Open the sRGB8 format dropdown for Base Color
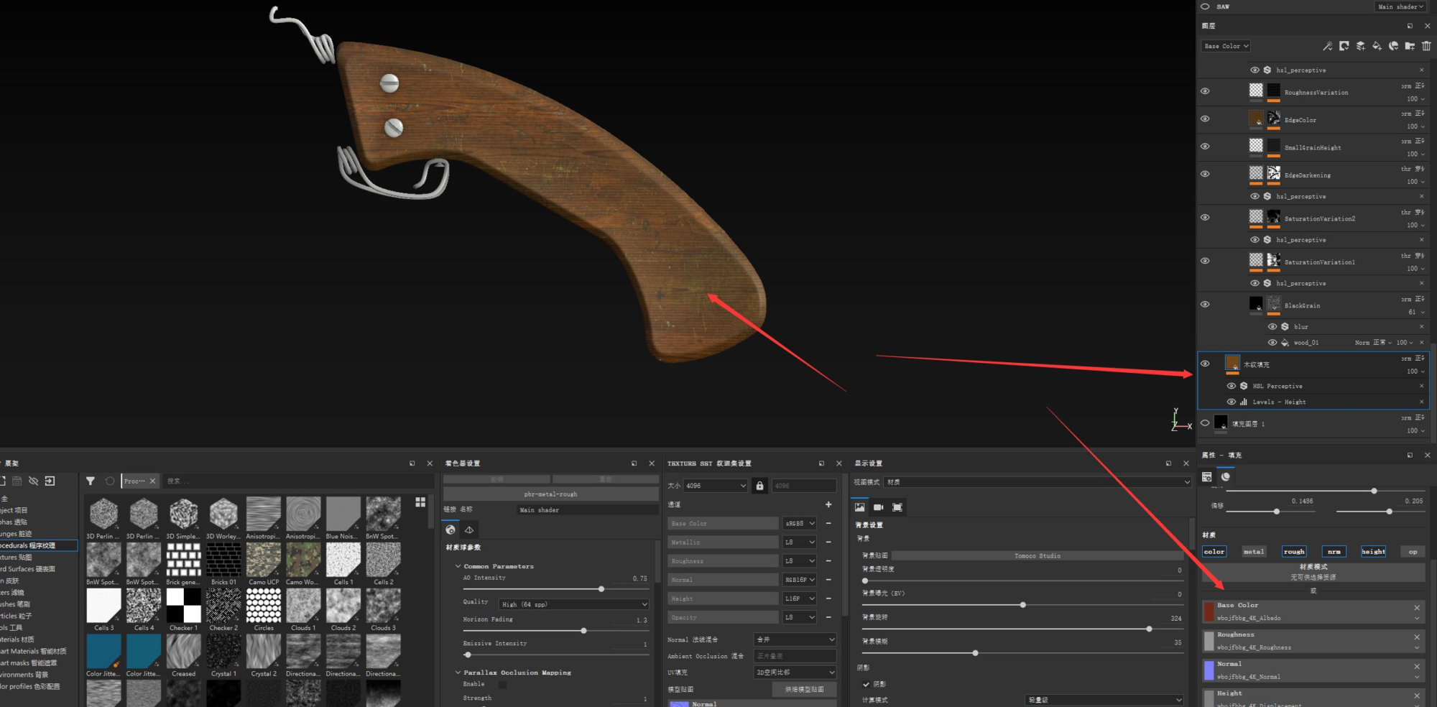This screenshot has width=1437, height=707. point(799,523)
